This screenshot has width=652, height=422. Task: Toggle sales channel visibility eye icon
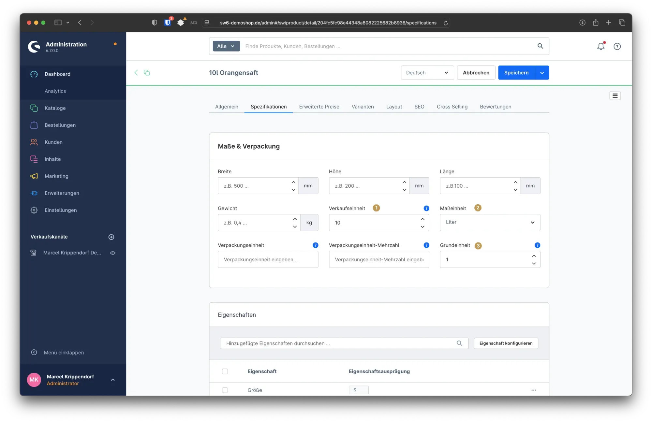tap(112, 253)
